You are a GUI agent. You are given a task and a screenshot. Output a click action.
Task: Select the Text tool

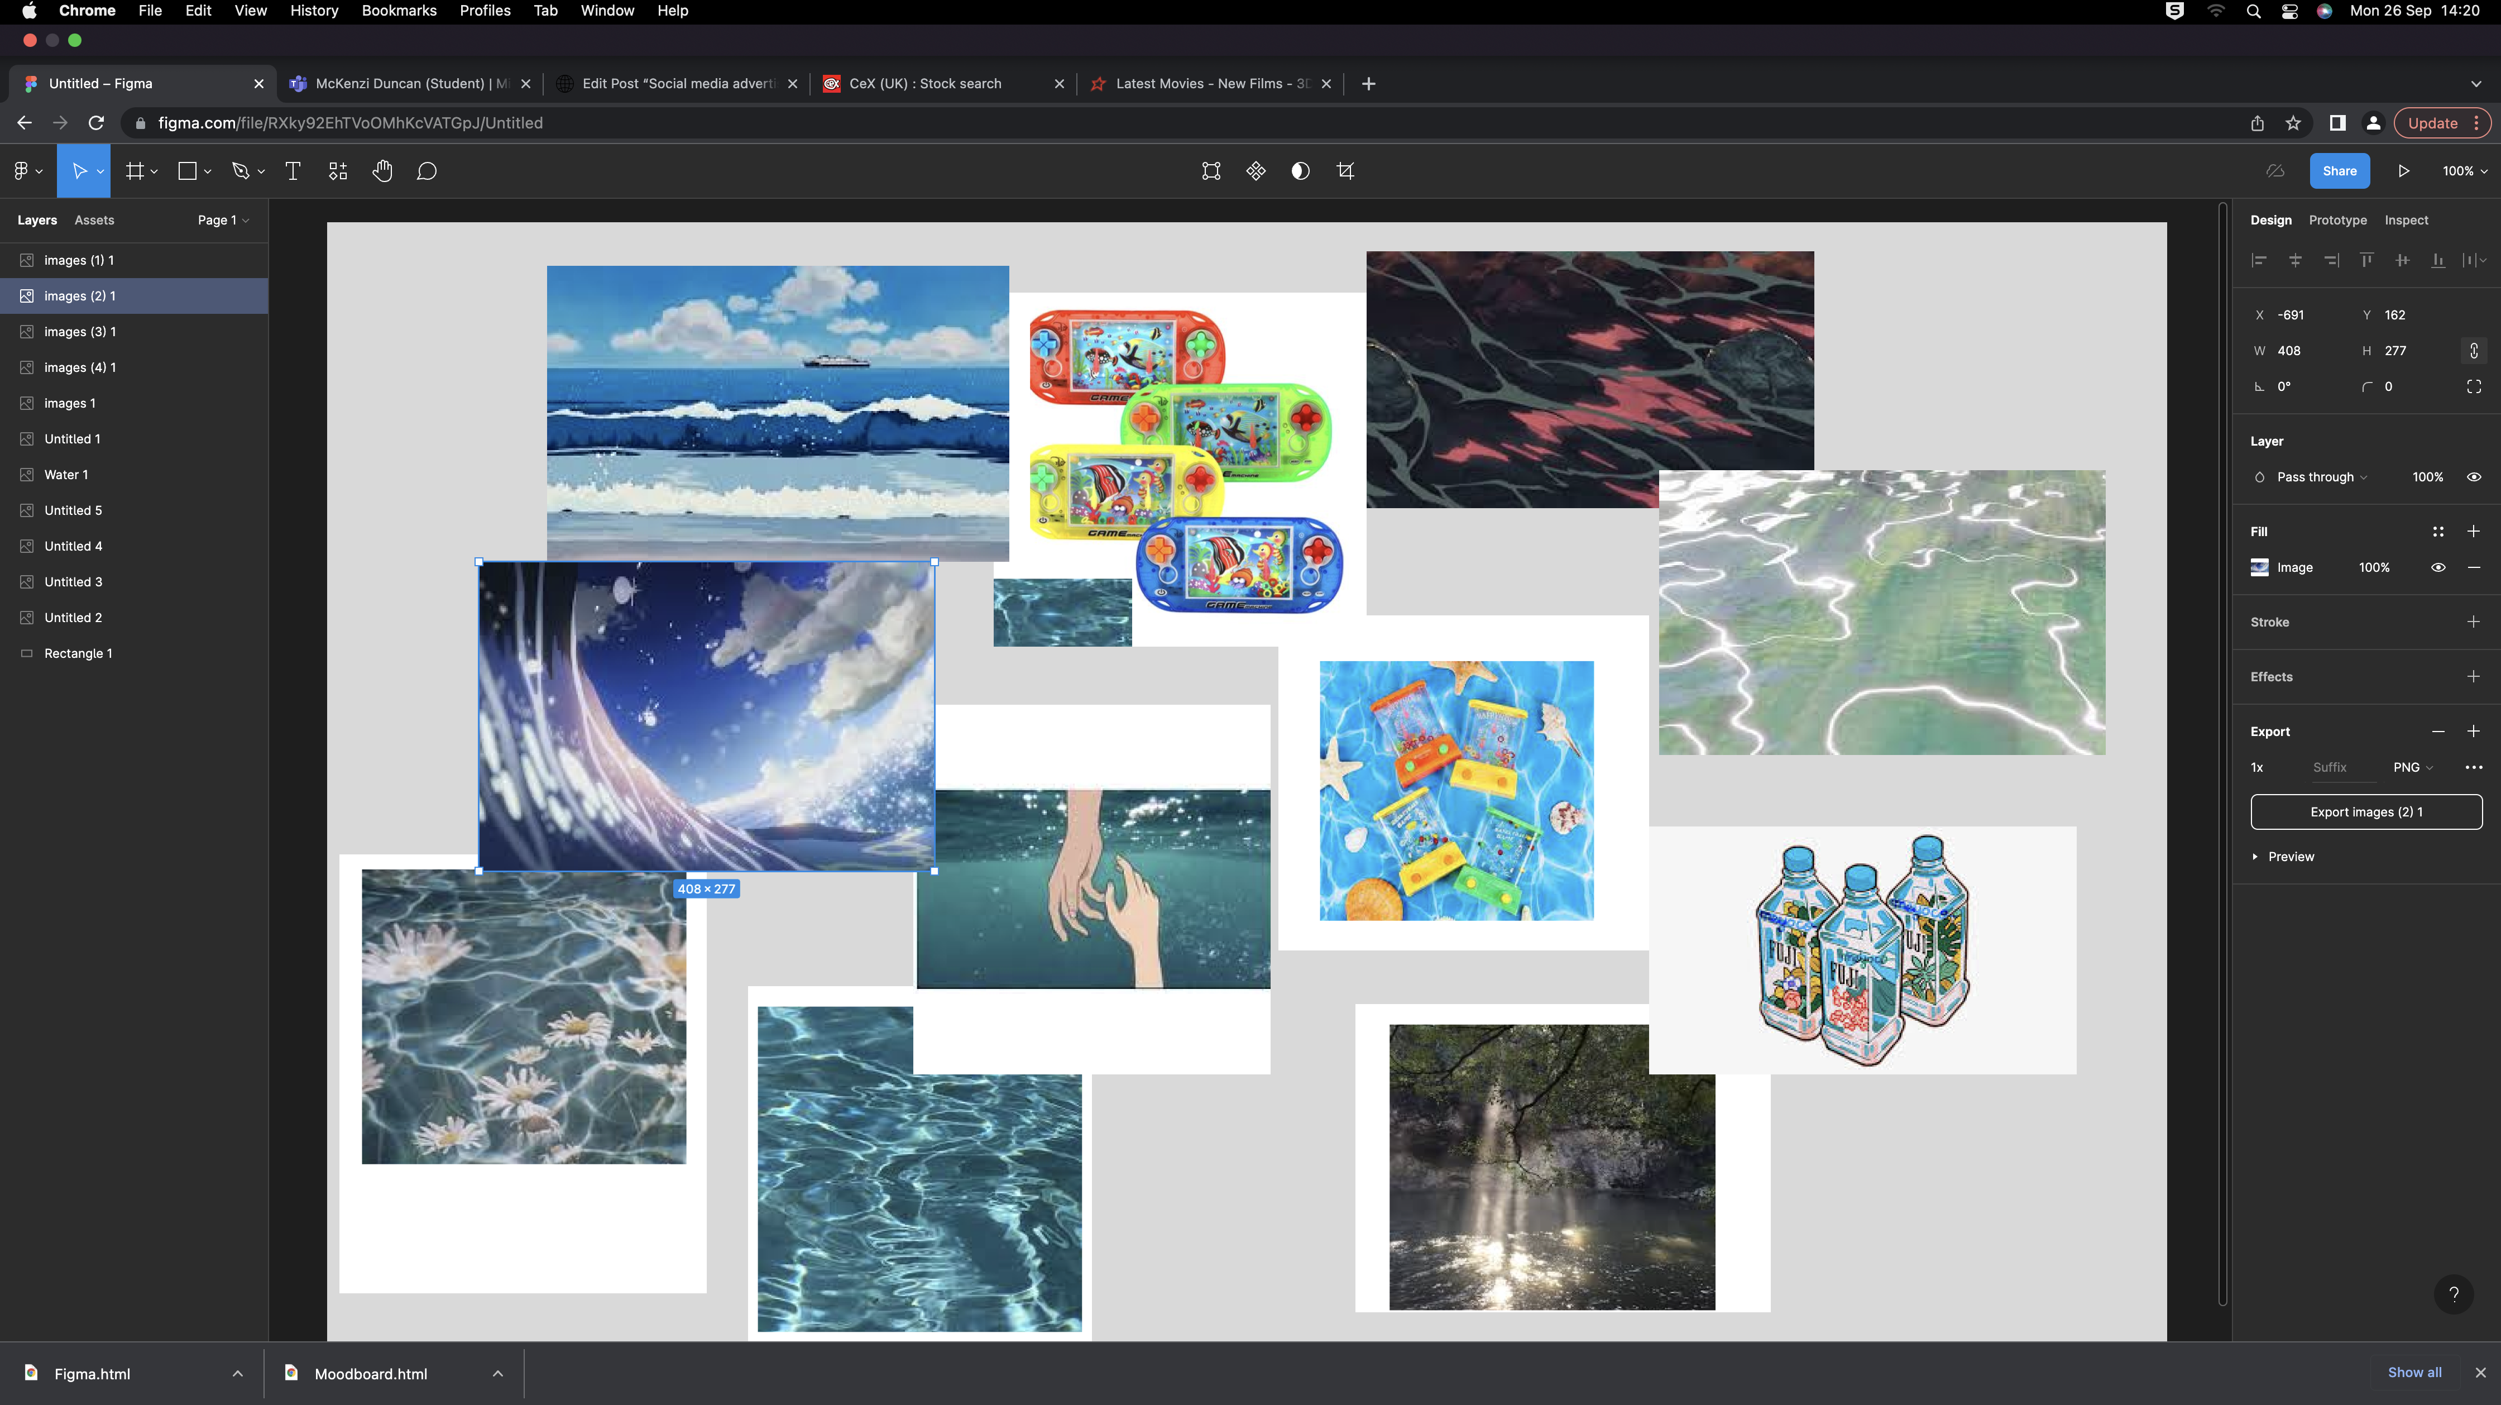[x=292, y=171]
